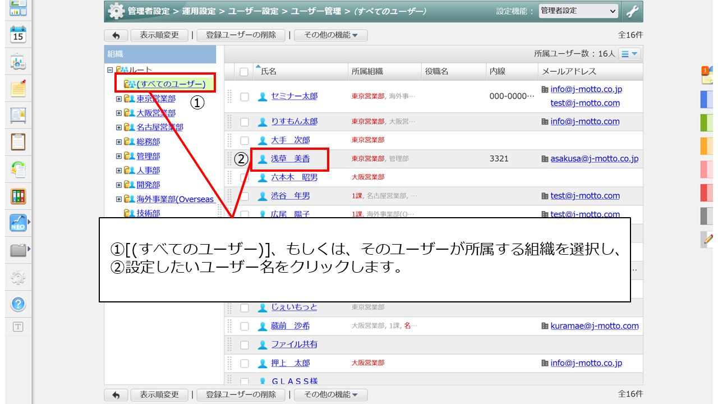718x404 pixels.
Task: Open the 設定機能 dropdown showing 管理者設定
Action: (x=578, y=11)
